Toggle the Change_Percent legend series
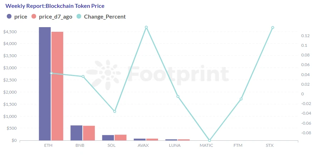319x155 pixels. coord(101,16)
